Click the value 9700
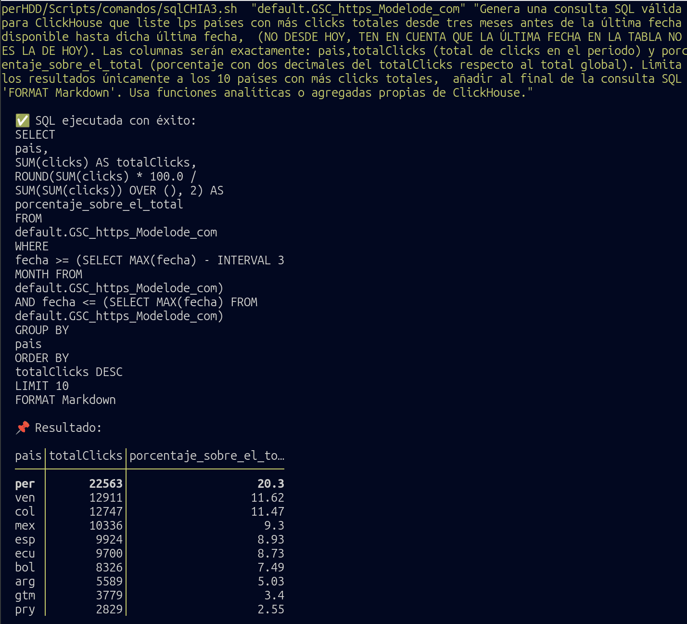687x624 pixels. pos(109,554)
